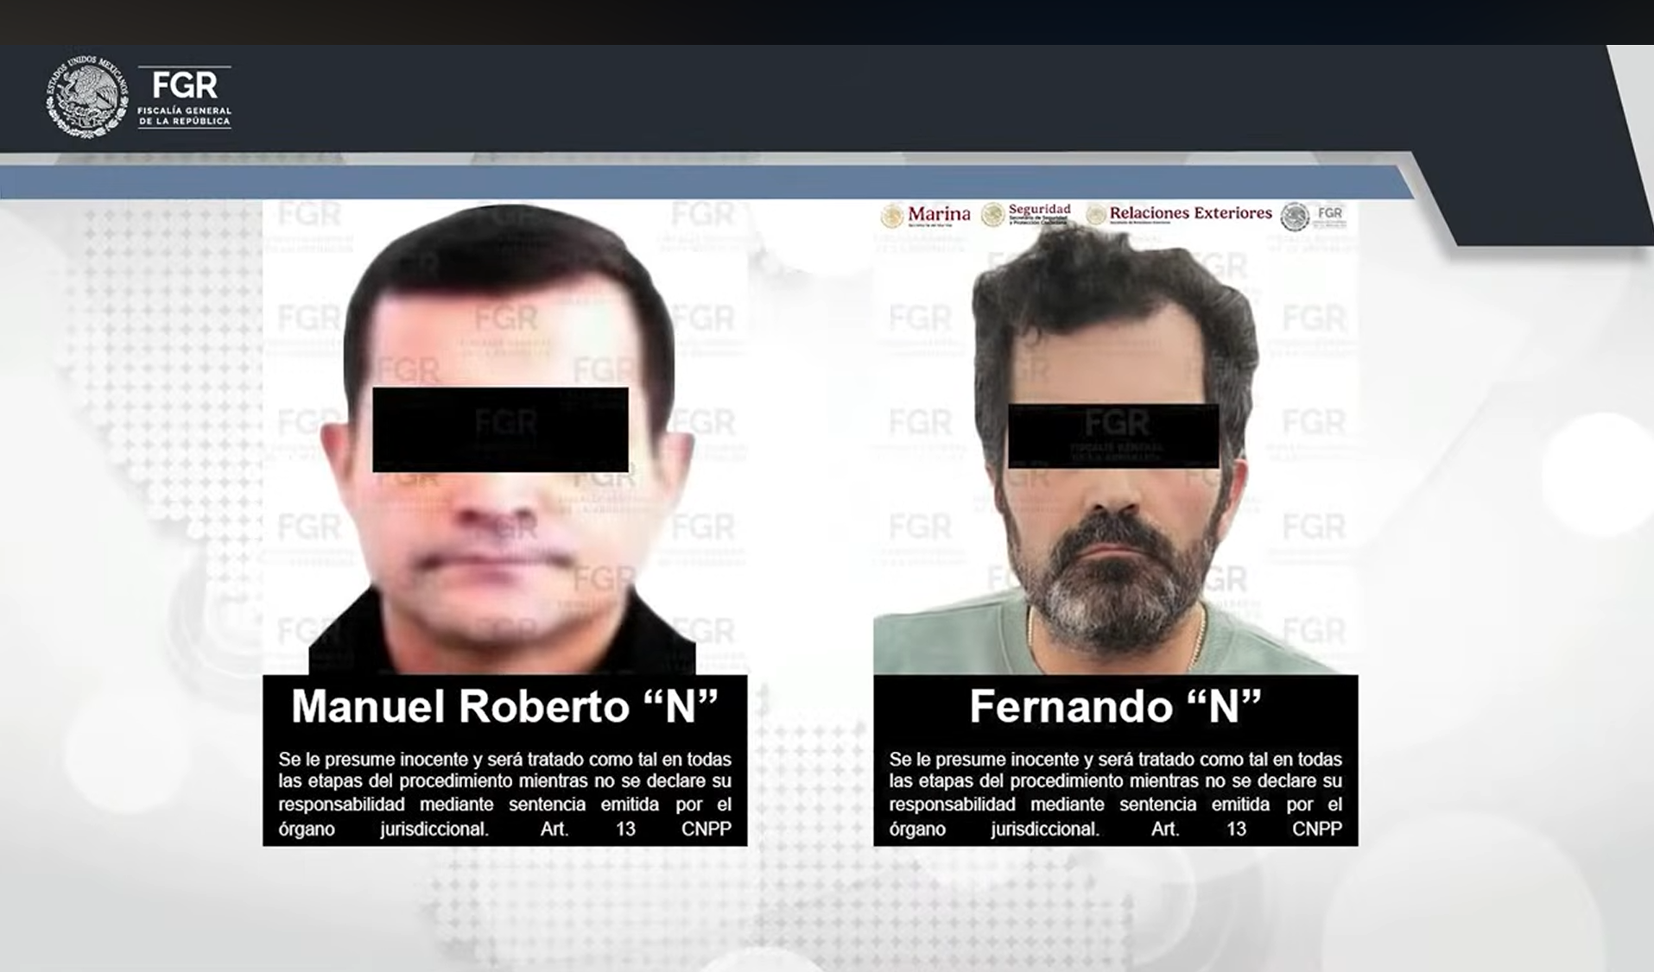Click the presumption text under Fernando
The image size is (1654, 972).
point(1115,794)
